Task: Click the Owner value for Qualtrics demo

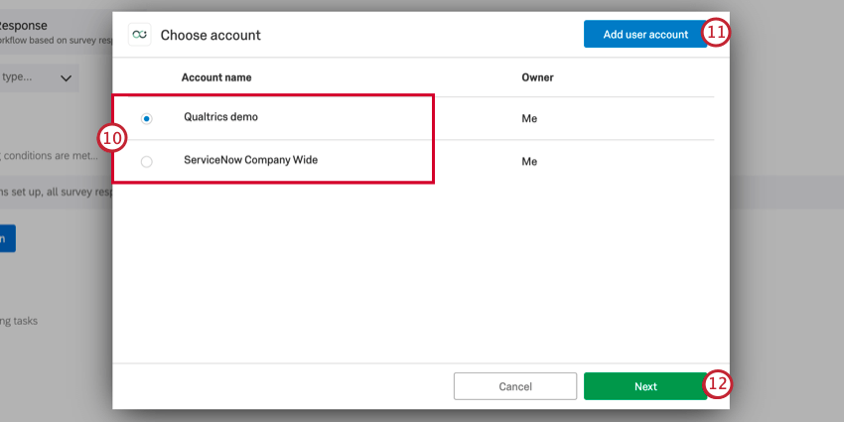Action: pyautogui.click(x=529, y=118)
